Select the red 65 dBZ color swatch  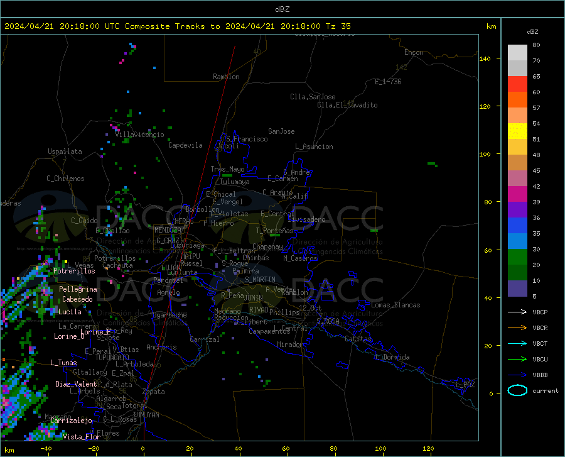click(517, 84)
